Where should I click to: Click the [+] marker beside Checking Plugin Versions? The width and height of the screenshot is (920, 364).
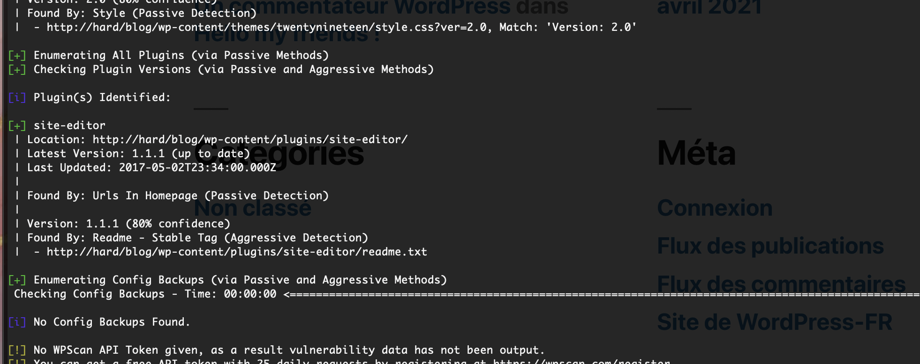pyautogui.click(x=17, y=69)
